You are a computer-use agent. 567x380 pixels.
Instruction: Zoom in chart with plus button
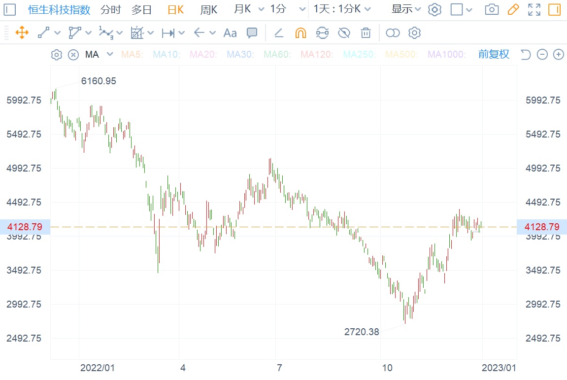click(558, 54)
